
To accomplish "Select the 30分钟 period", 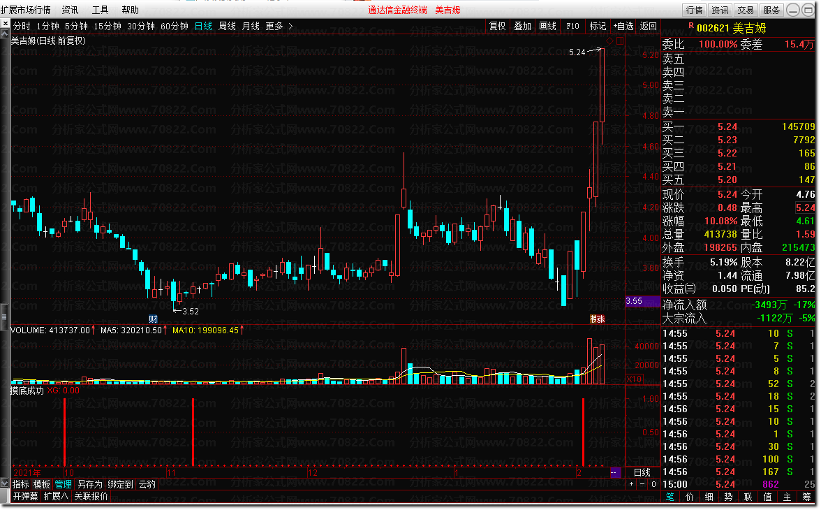I will [x=141, y=26].
